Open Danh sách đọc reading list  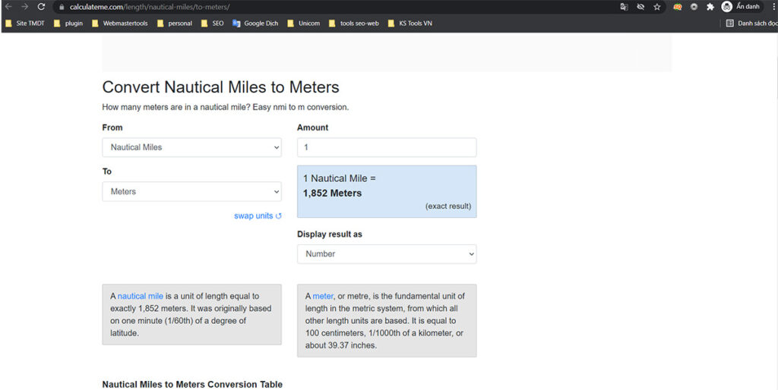click(751, 24)
